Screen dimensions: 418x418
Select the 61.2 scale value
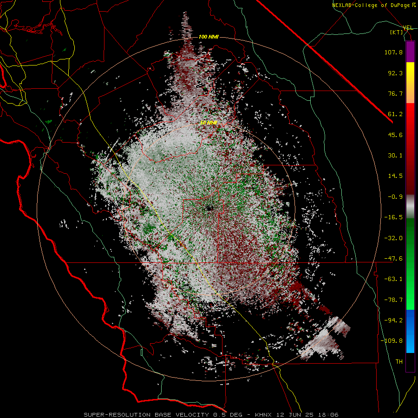tap(395, 114)
